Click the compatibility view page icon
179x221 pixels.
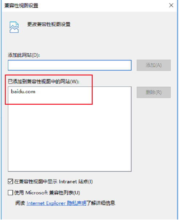14,27
